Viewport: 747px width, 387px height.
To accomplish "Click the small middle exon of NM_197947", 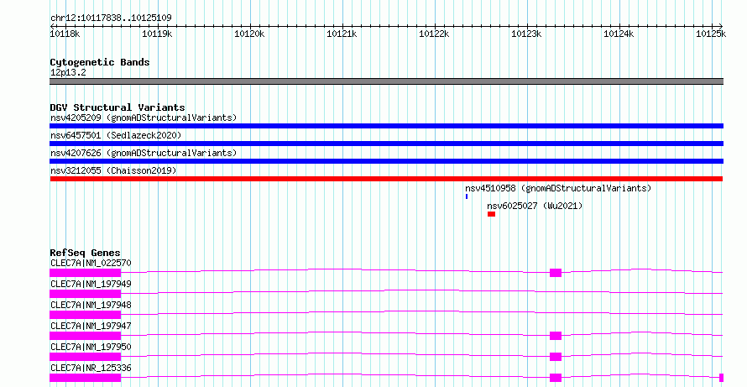I will [x=556, y=336].
